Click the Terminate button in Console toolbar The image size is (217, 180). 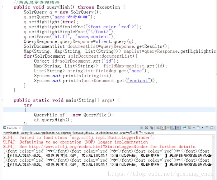[141, 128]
